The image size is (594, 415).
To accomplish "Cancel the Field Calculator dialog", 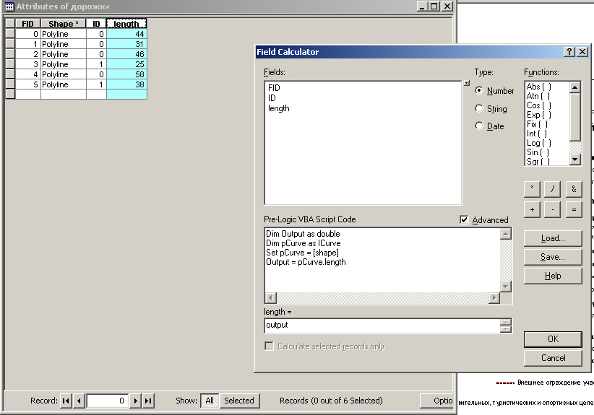I will 553,358.
